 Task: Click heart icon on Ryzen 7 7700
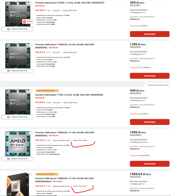[x=31, y=91]
